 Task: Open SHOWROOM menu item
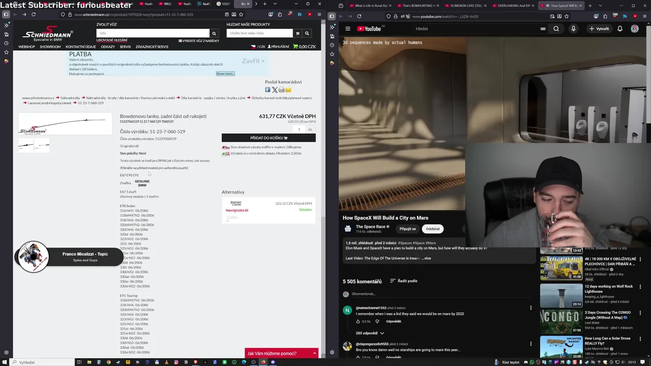50,47
